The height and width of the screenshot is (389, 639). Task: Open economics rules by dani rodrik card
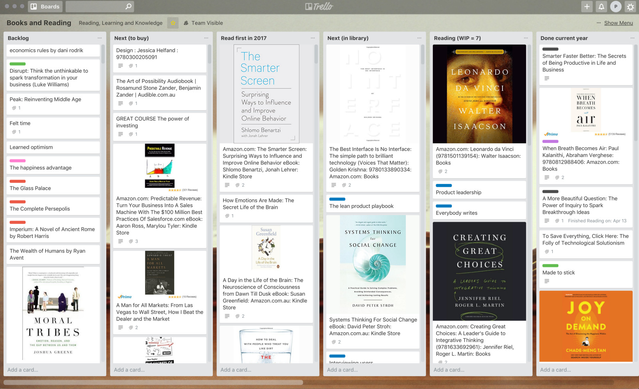click(53, 51)
